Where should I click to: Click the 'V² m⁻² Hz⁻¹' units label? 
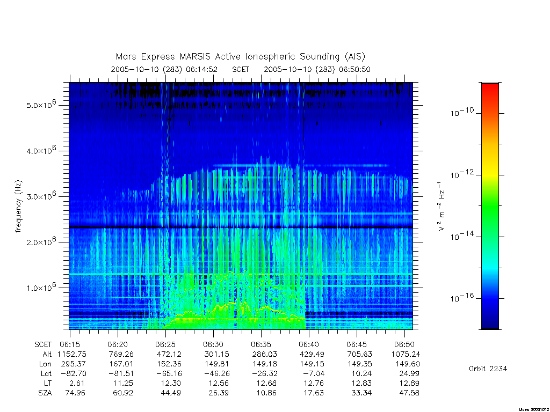pos(442,207)
